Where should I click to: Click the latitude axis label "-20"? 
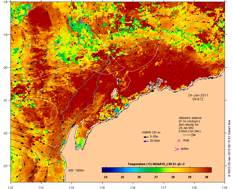[5, 67]
